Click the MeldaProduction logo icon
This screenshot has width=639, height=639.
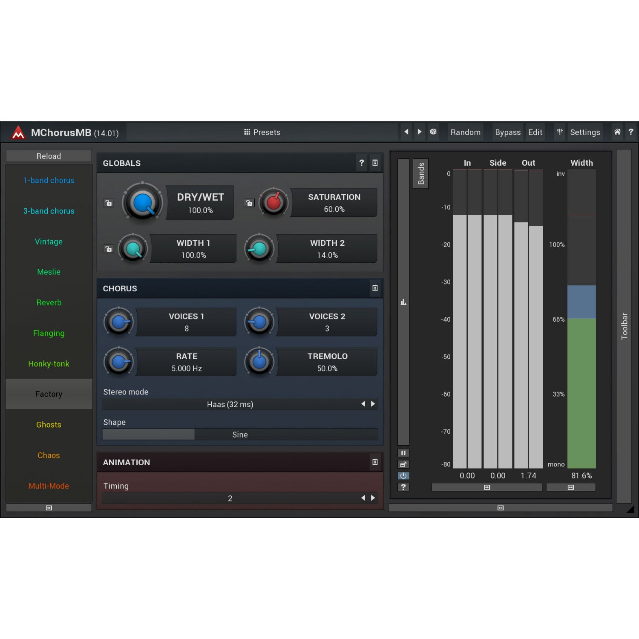tap(18, 132)
